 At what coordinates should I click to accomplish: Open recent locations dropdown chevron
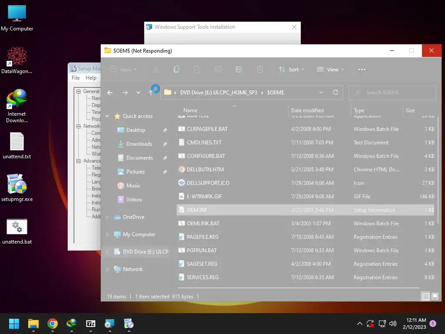coord(138,93)
